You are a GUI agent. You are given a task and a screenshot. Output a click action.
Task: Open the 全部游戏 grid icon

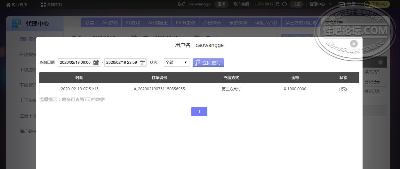tap(44, 4)
